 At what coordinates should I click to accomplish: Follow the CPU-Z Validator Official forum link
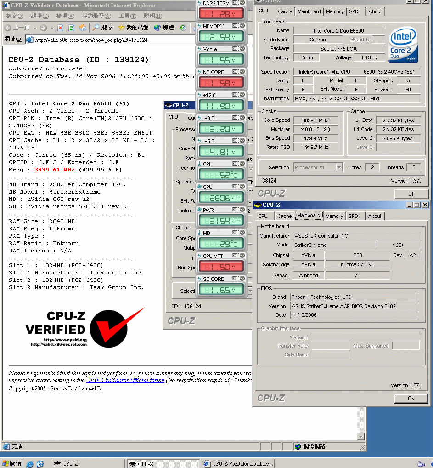[x=125, y=380]
